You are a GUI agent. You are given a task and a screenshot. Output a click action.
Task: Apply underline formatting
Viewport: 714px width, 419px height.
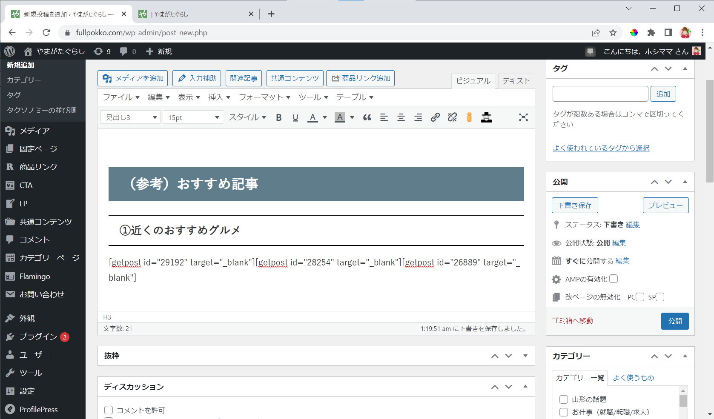pos(295,117)
